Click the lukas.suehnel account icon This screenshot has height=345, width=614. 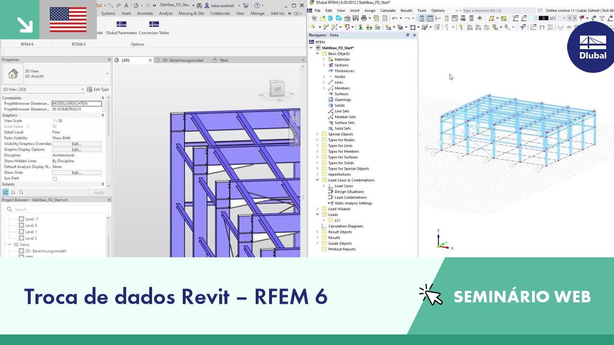[x=207, y=6]
